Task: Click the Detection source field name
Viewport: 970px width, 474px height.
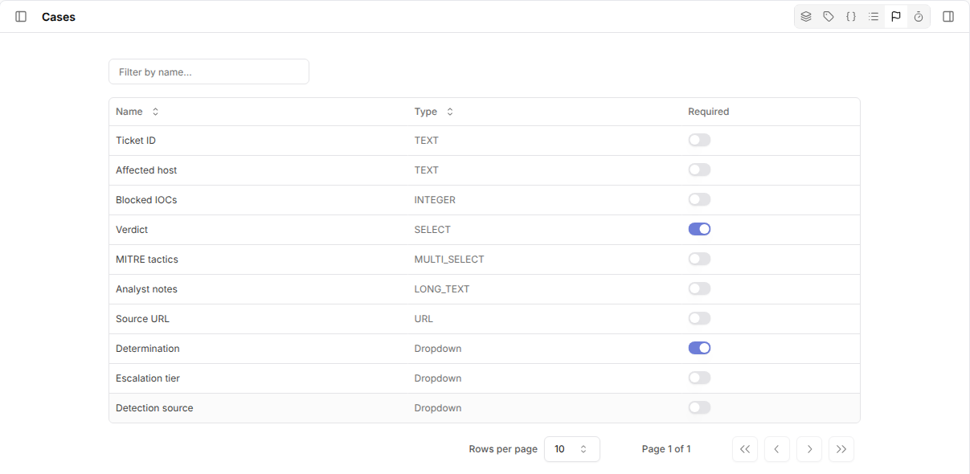Action: click(154, 408)
